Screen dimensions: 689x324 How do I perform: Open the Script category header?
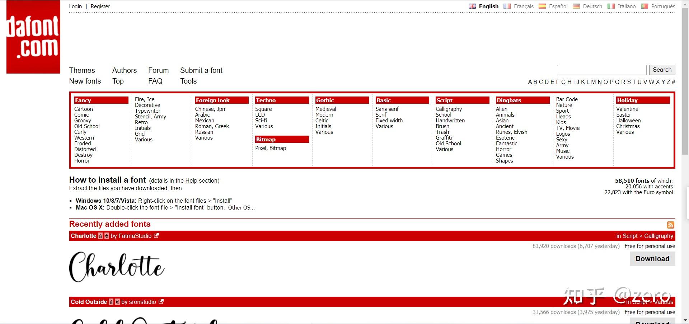click(462, 100)
